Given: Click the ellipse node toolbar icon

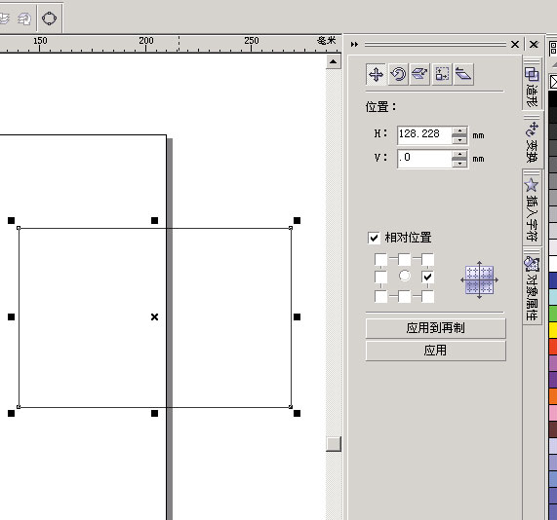Looking at the screenshot, I should (49, 19).
